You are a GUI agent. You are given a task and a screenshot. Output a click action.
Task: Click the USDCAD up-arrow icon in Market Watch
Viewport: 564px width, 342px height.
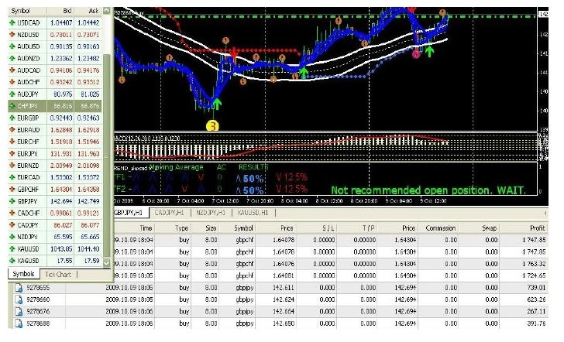point(12,22)
